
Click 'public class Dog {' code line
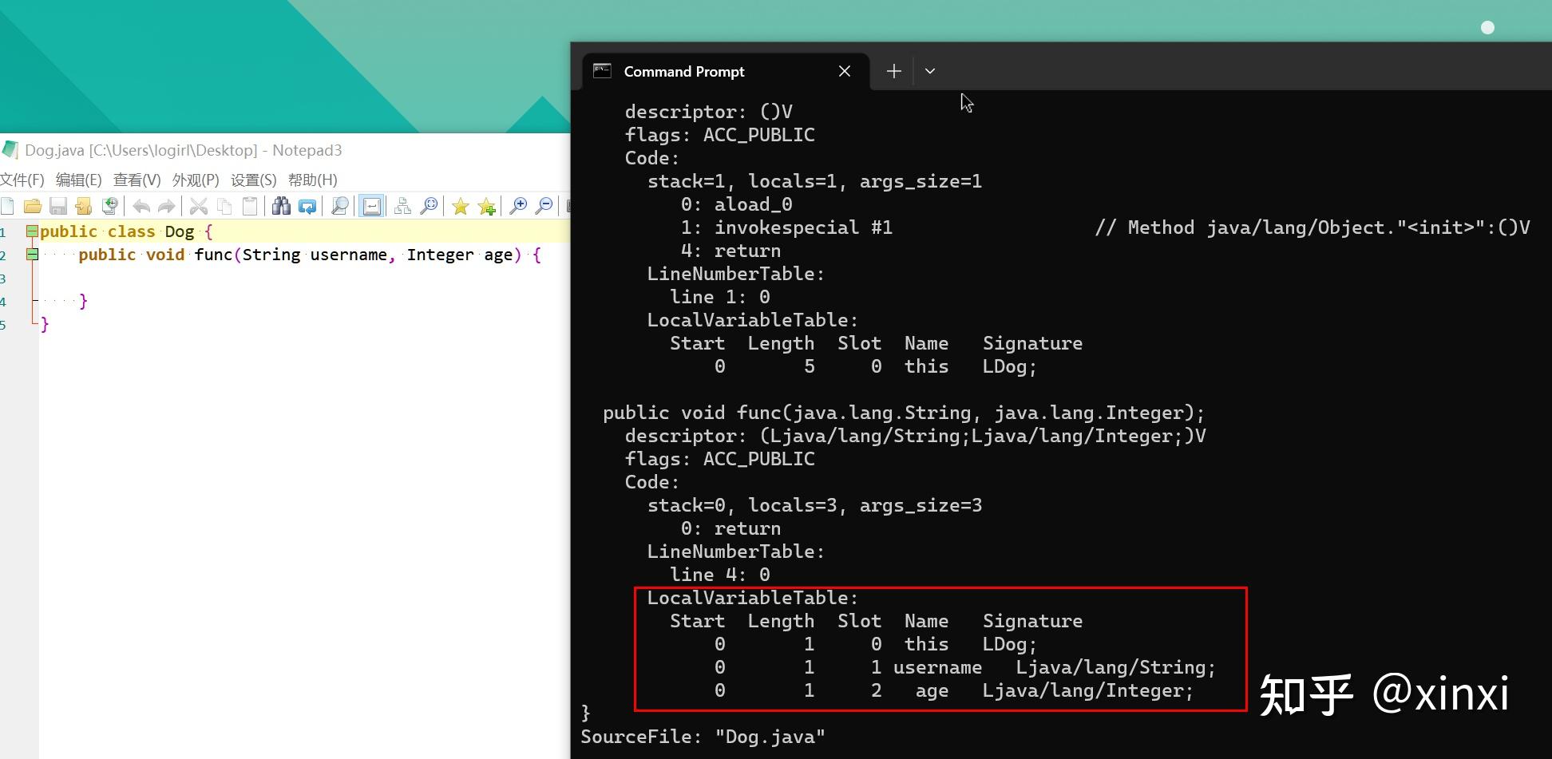point(126,231)
